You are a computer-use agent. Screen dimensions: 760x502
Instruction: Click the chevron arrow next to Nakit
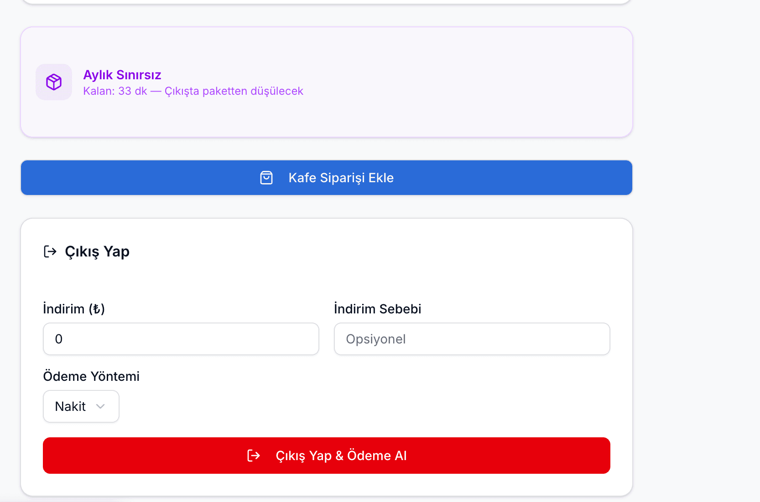[x=101, y=406]
